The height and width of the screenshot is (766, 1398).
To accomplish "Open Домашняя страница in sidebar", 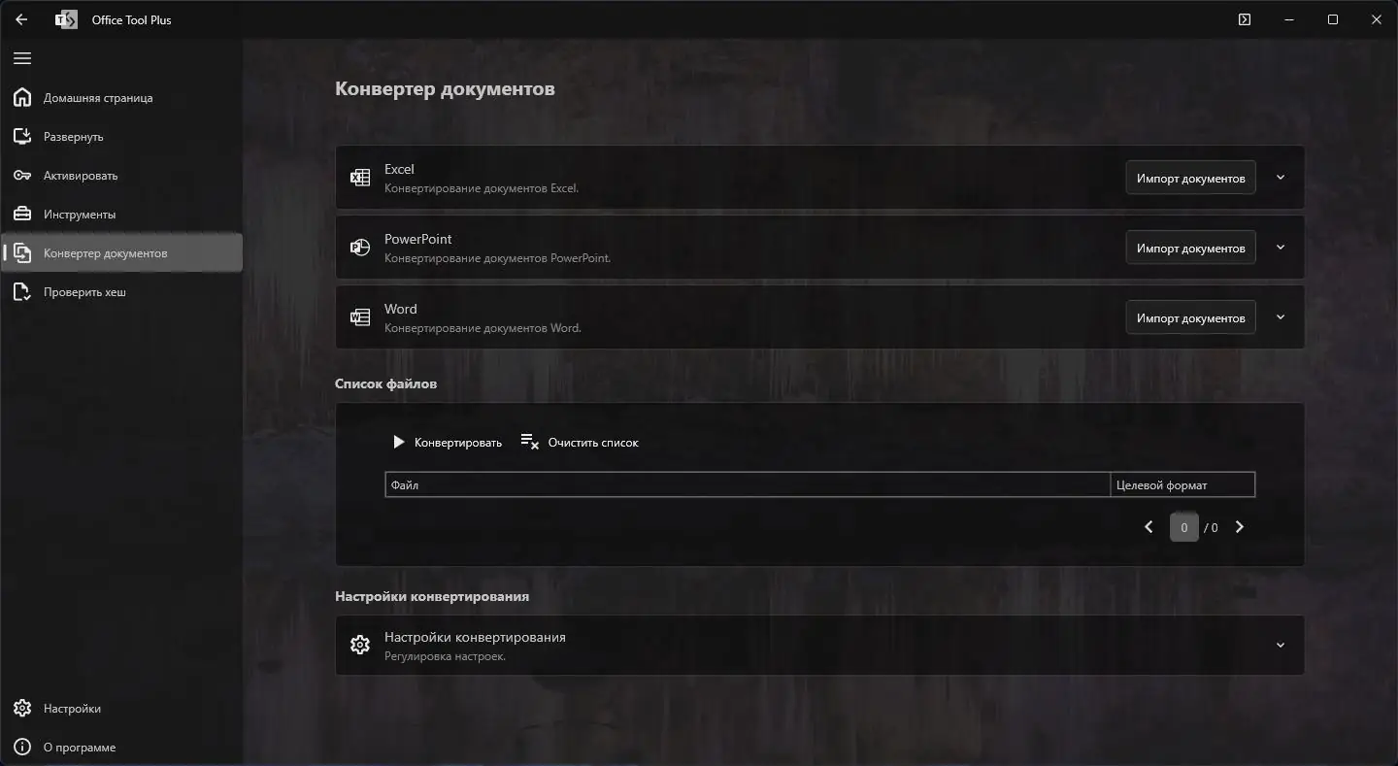I will (x=121, y=98).
